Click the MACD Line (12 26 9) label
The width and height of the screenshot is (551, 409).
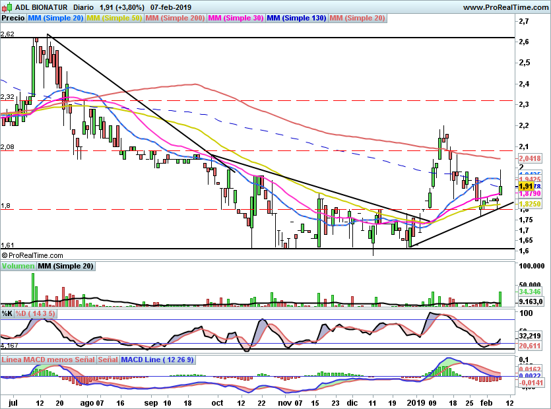[156, 360]
